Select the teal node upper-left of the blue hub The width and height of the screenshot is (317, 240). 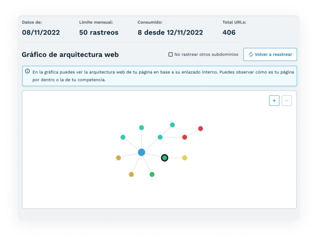[123, 137]
